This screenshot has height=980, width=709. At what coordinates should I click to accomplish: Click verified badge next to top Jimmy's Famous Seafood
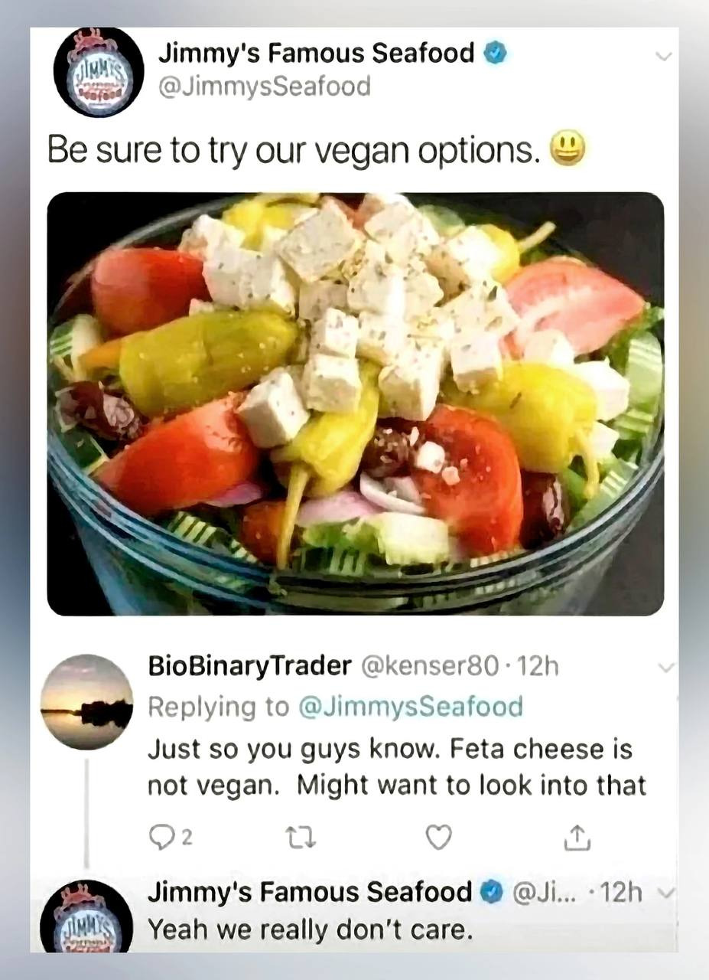(498, 54)
